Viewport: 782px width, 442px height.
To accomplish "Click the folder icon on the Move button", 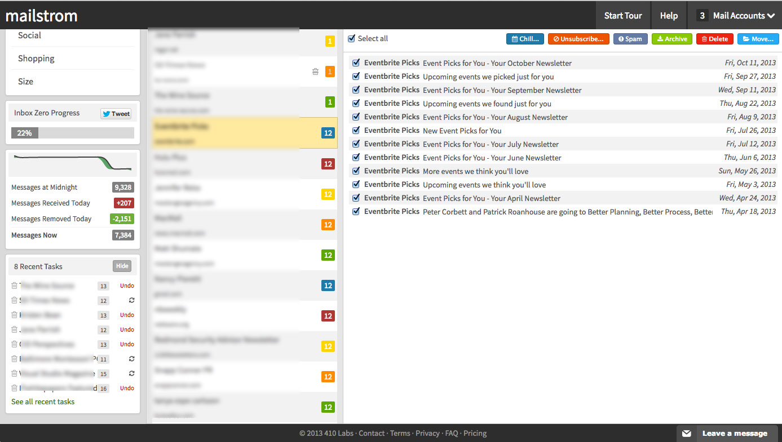I will (747, 39).
